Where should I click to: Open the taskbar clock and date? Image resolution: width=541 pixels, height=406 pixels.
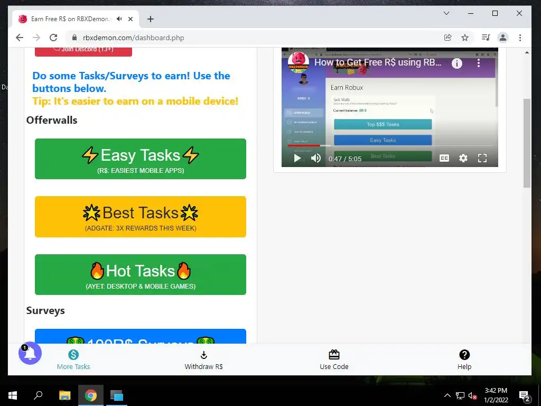tap(496, 395)
